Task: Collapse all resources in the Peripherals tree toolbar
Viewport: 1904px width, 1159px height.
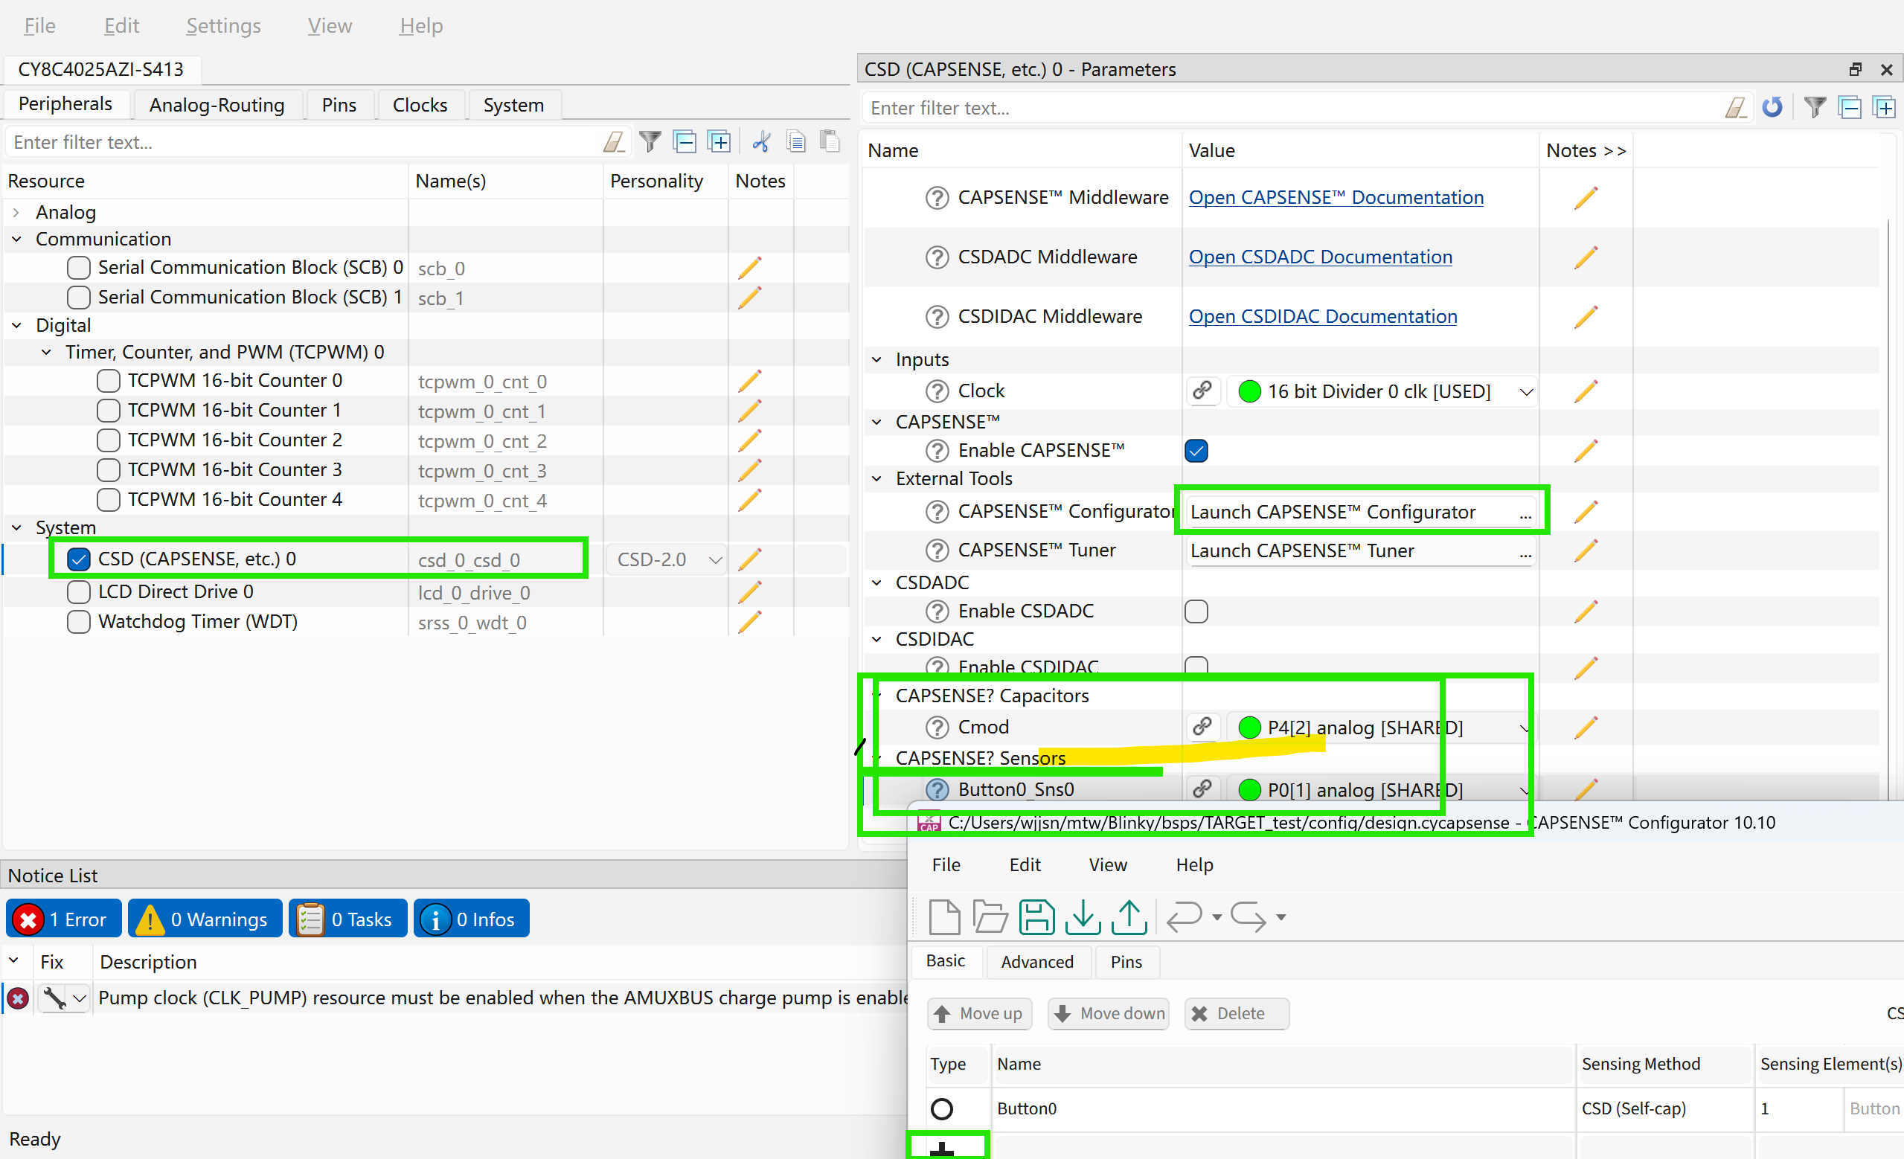Action: [x=685, y=141]
